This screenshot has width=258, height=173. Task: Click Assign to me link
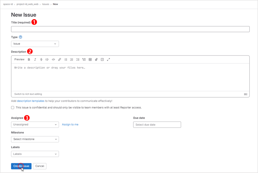click(x=70, y=124)
